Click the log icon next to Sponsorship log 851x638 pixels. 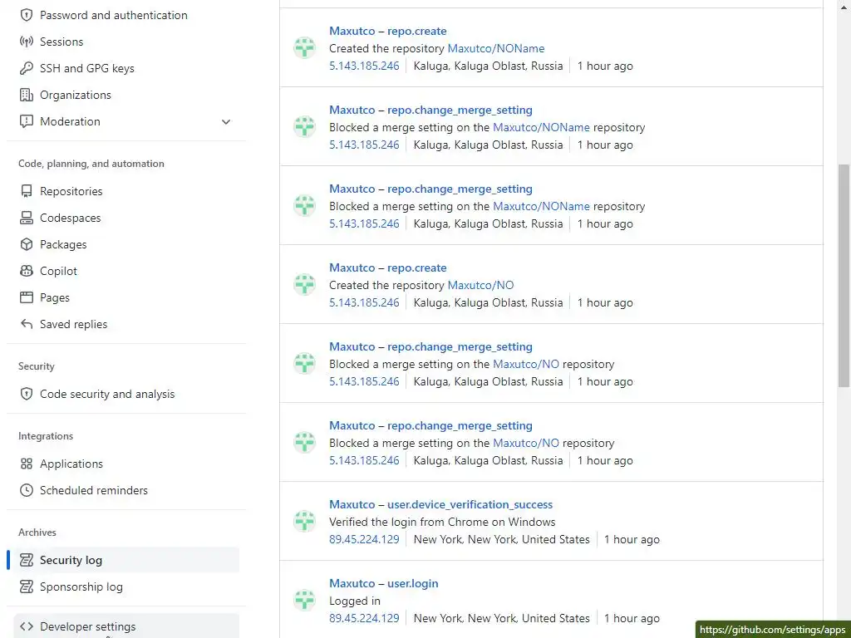pos(26,586)
